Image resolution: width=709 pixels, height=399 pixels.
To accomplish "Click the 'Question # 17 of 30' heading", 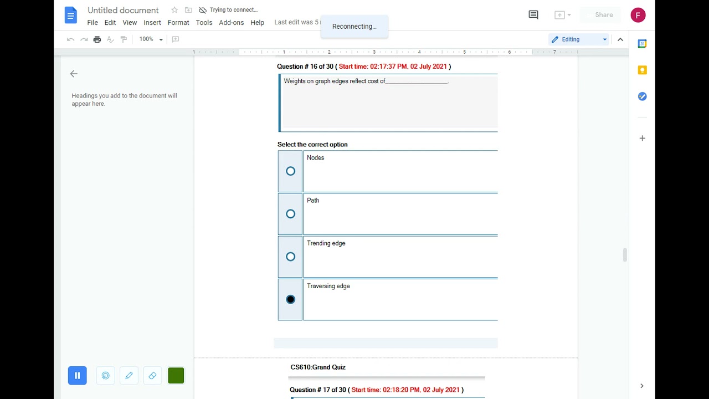I will click(377, 390).
